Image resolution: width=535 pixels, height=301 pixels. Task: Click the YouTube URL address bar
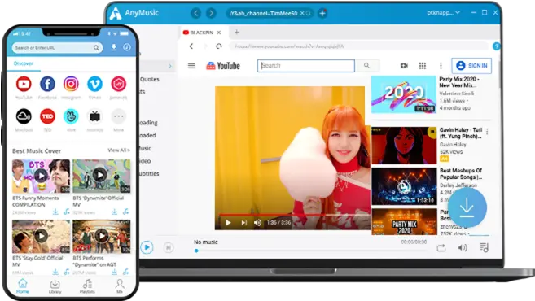[x=358, y=46]
